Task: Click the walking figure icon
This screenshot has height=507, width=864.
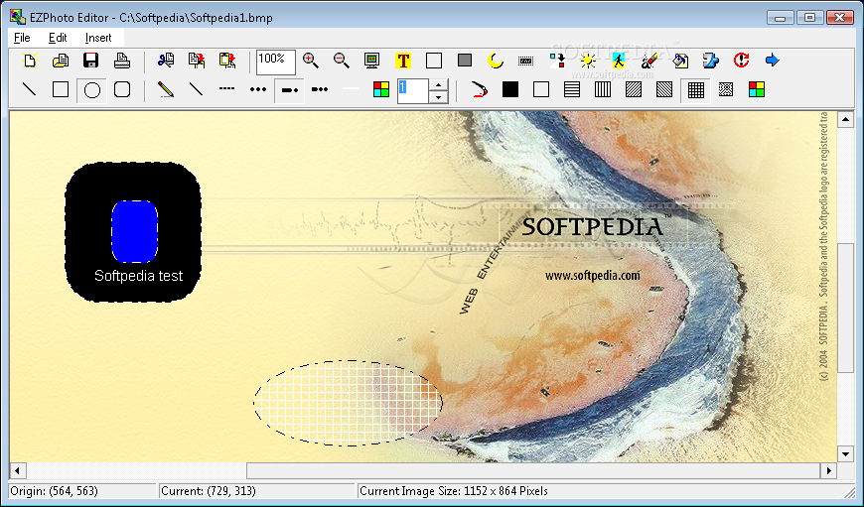Action: [x=619, y=61]
